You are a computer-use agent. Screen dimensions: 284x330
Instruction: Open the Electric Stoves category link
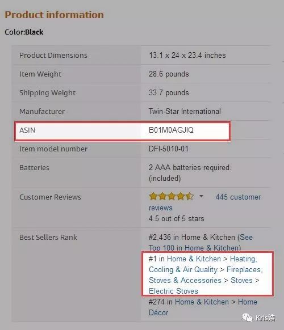[x=173, y=291]
